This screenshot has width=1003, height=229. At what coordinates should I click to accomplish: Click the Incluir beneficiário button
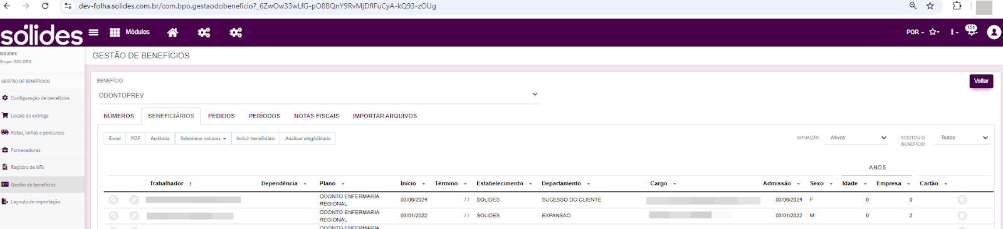click(x=256, y=139)
